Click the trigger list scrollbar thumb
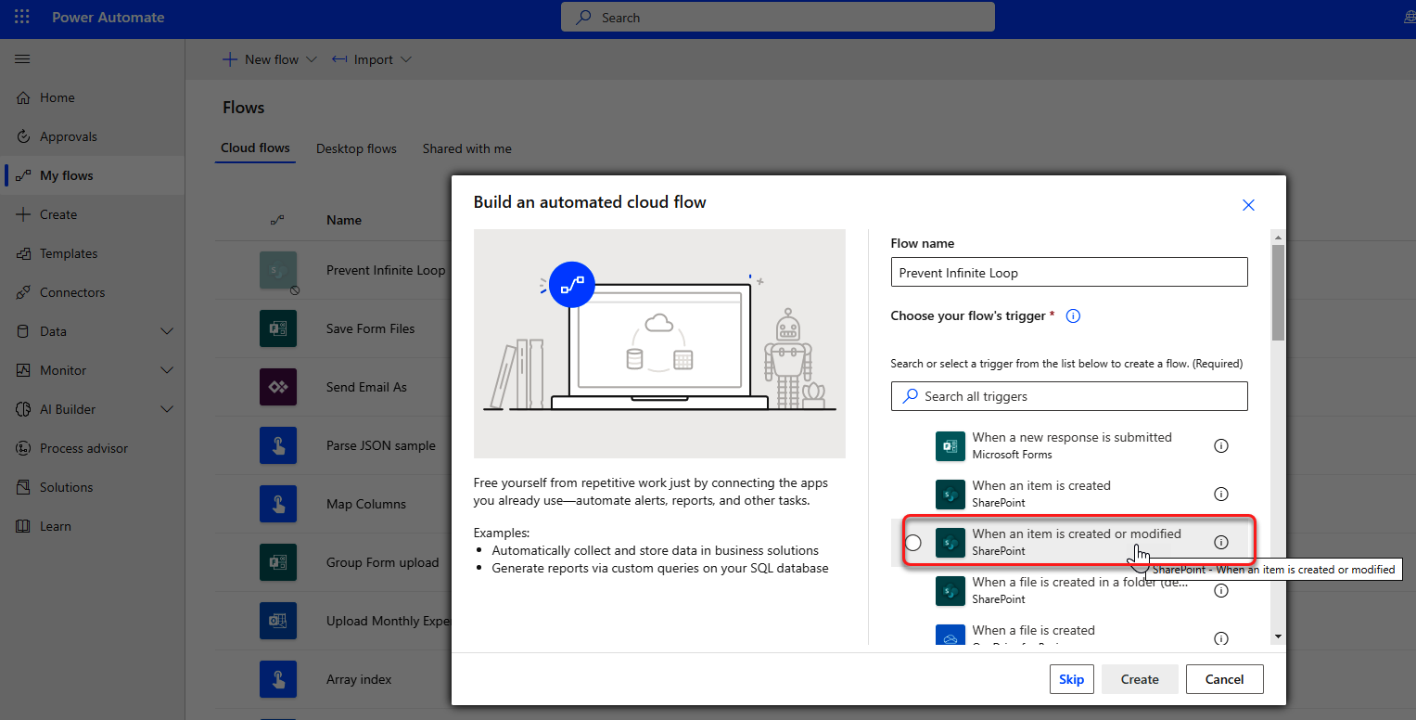The width and height of the screenshot is (1416, 720). 1278,291
